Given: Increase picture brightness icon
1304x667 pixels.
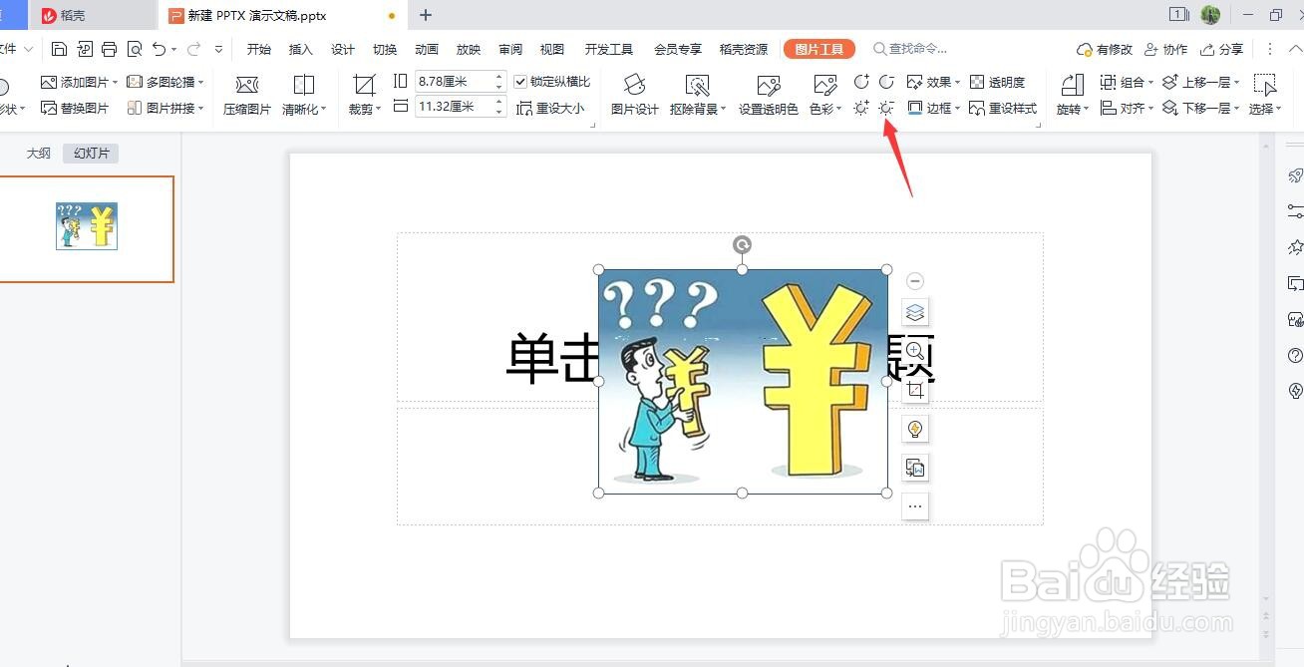Looking at the screenshot, I should tap(861, 108).
